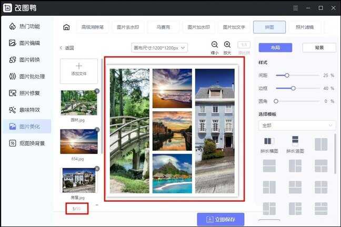This screenshot has height=227, width=341.
Task: Click the 放大 zoom-in magnifier icon
Action: point(227,45)
